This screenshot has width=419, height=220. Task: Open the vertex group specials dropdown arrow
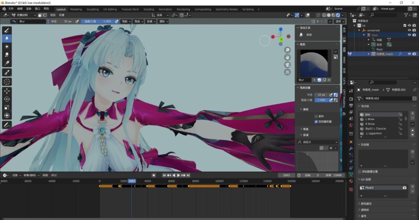412,124
